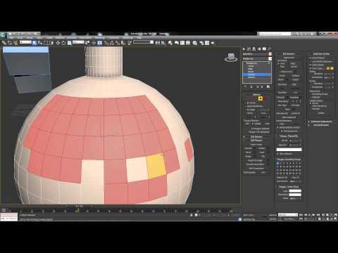The image size is (338, 253).
Task: Choose the Select and Move tool
Action: 58,43
